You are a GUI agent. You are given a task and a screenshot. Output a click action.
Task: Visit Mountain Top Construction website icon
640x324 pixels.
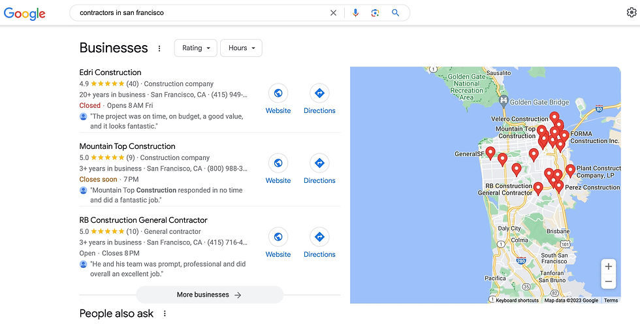278,163
